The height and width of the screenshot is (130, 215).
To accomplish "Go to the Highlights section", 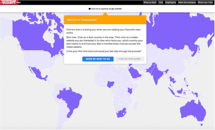I will pyautogui.click(x=170, y=2).
